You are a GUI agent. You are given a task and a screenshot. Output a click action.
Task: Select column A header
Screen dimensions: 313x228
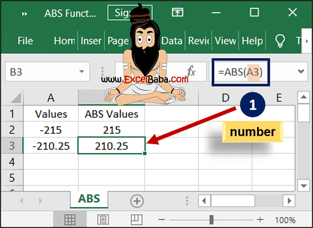pyautogui.click(x=51, y=98)
